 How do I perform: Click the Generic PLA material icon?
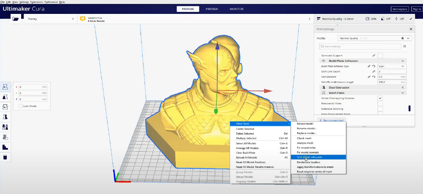83,19
